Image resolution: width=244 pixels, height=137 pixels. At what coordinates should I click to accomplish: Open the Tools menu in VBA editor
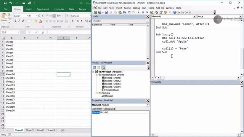tap(151, 8)
